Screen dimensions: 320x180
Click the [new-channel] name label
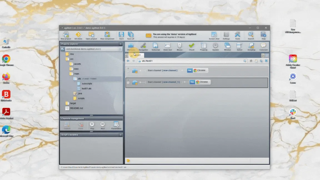pos(170,70)
